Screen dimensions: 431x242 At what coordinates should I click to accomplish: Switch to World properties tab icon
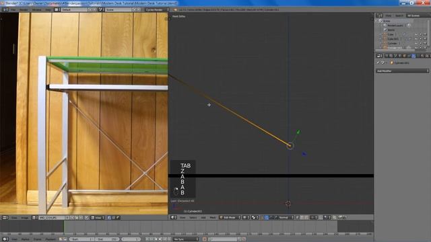(400, 56)
